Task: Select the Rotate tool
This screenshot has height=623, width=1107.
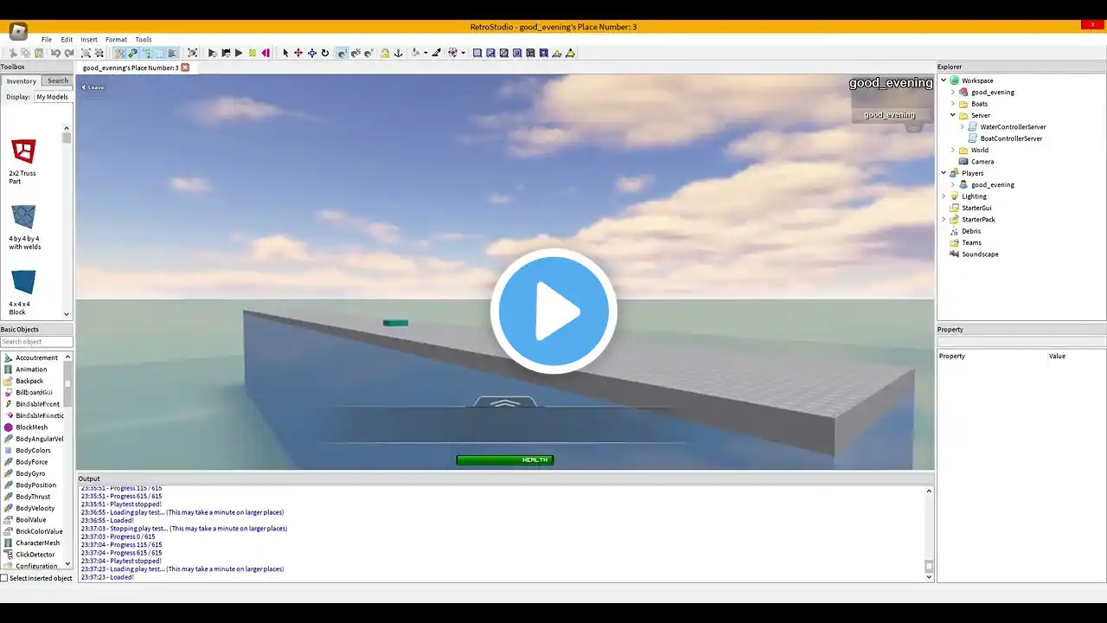Action: click(325, 53)
